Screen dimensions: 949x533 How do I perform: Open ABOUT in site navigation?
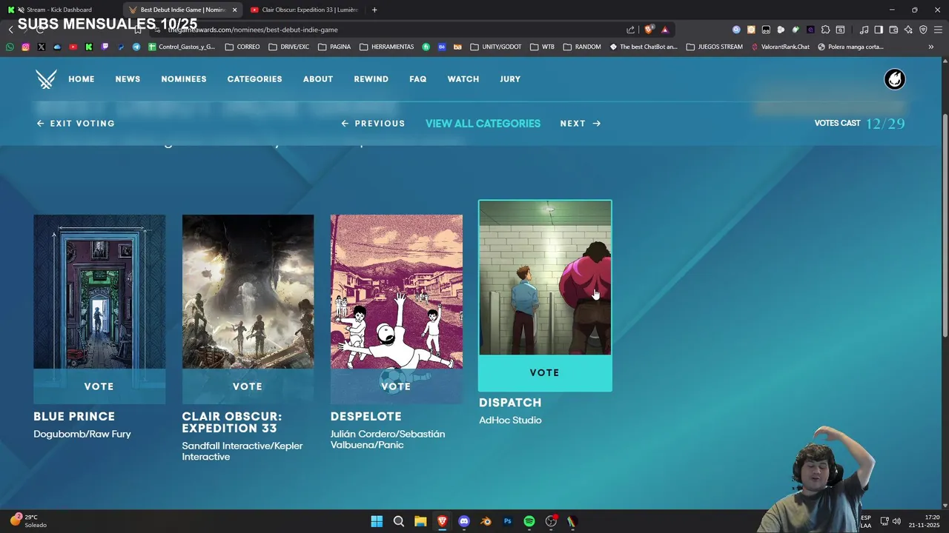pos(318,79)
